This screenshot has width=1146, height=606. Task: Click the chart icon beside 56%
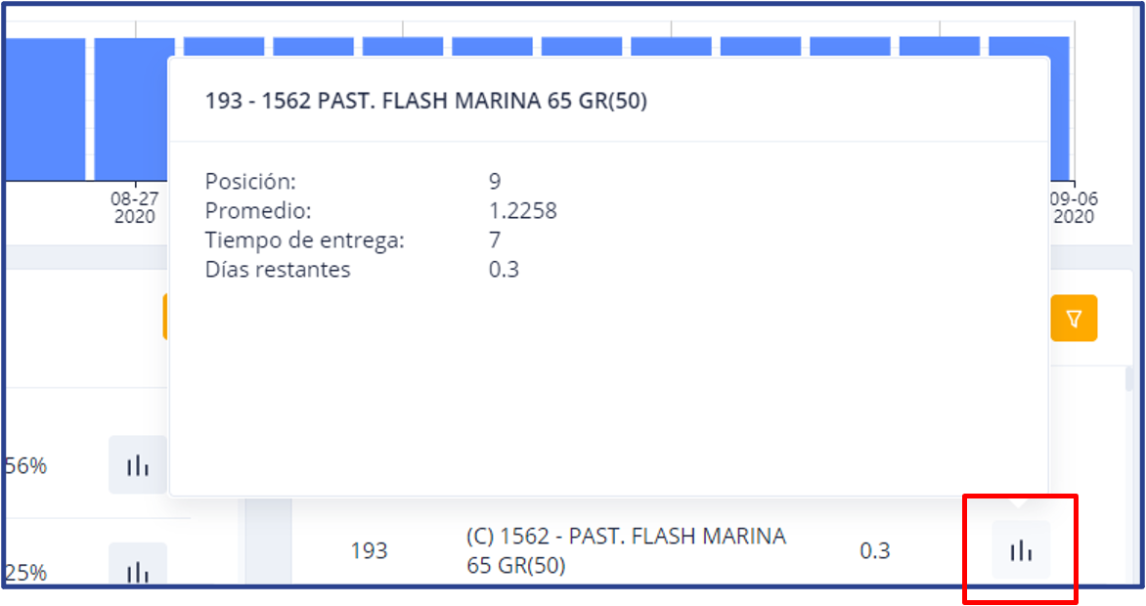click(138, 465)
